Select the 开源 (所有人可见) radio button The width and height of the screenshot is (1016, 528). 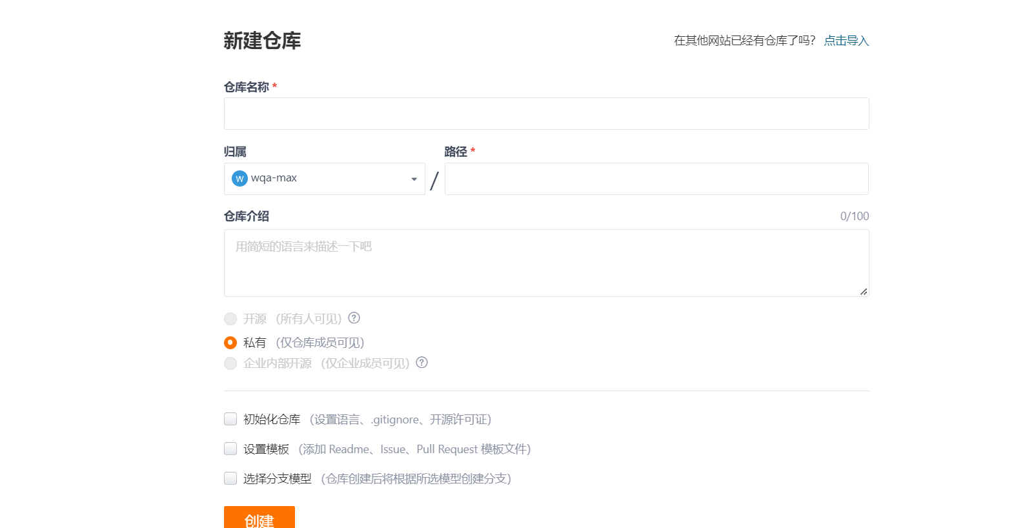tap(230, 319)
